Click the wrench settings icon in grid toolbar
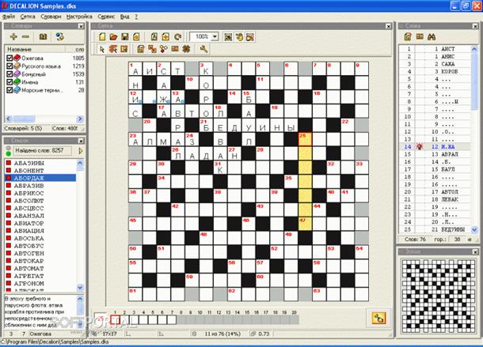483x347 pixels. (203, 50)
